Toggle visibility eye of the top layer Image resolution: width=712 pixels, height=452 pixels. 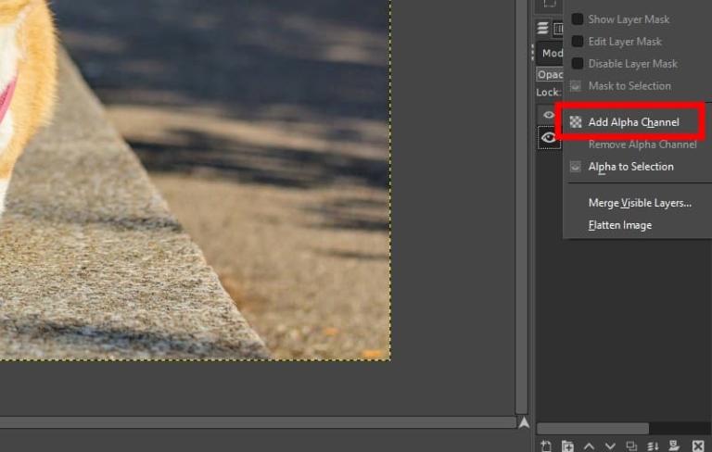click(549, 115)
